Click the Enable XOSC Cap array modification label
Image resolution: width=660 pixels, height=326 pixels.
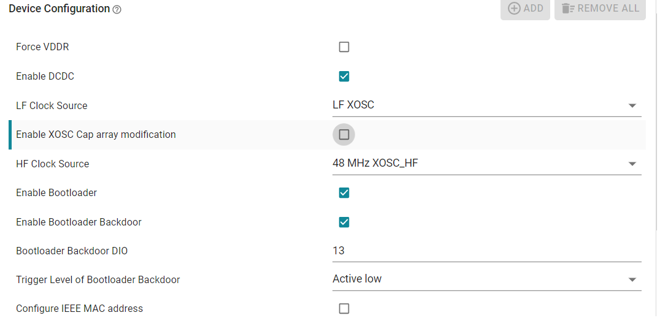(96, 135)
